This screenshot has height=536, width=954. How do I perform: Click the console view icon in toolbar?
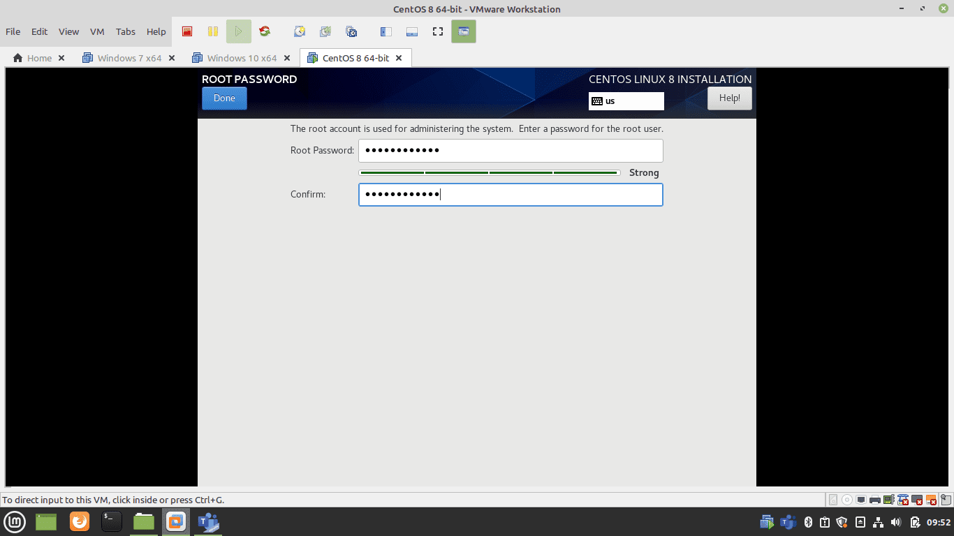point(464,31)
